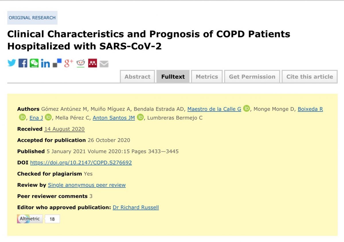Switch to the Abstract tab
Viewport: 344px width, 242px height.
point(137,77)
